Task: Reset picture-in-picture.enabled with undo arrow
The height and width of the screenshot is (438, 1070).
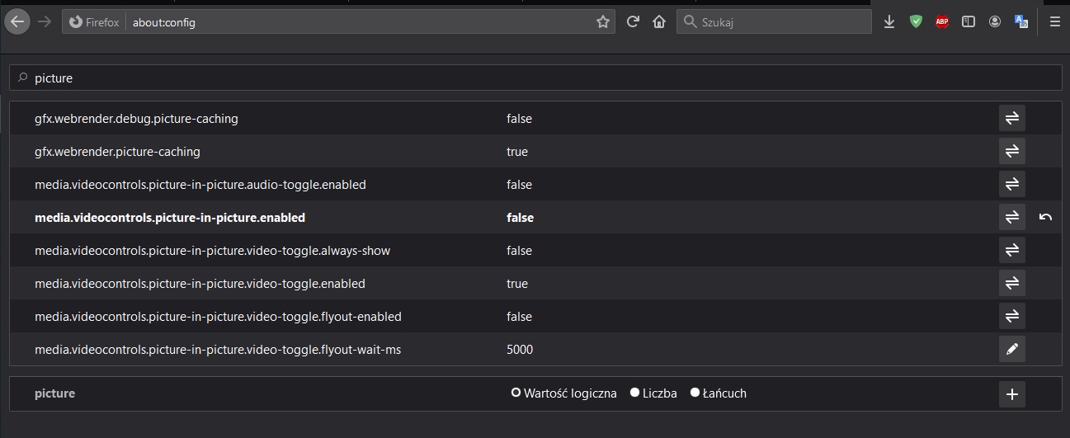Action: (x=1045, y=218)
